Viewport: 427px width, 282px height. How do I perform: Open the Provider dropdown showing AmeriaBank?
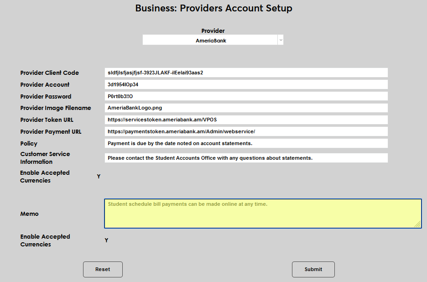click(210, 40)
